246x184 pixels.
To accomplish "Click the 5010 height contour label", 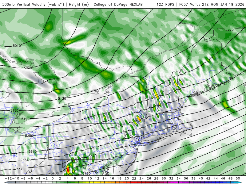I will point(17,46).
